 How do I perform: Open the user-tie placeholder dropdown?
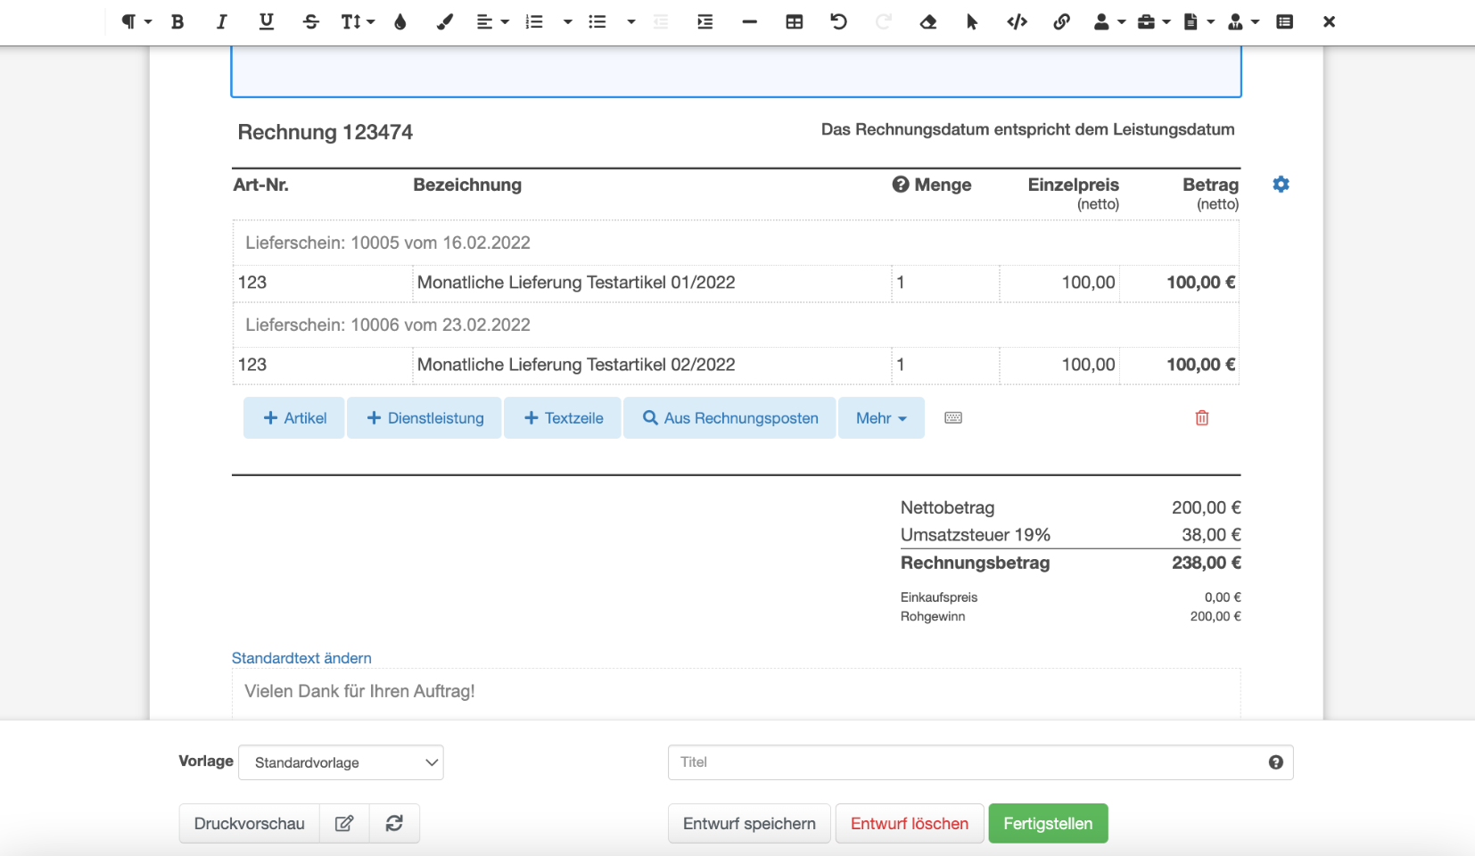click(1243, 21)
